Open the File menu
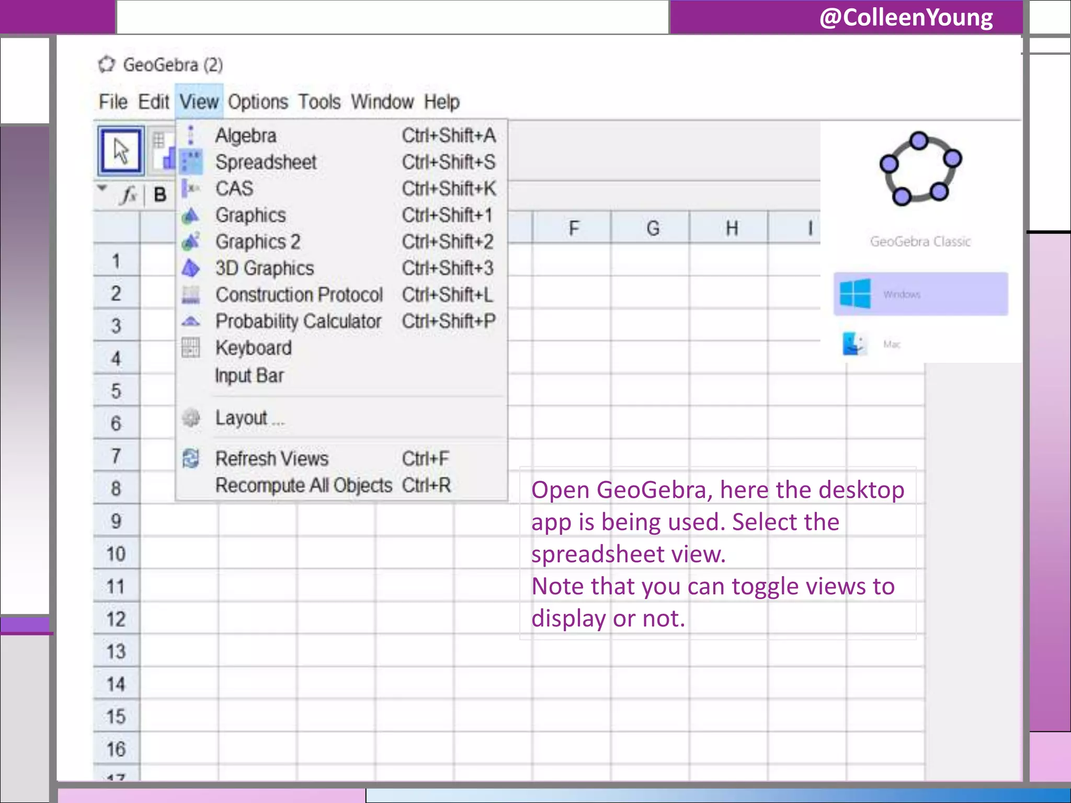Image resolution: width=1071 pixels, height=803 pixels. pyautogui.click(x=113, y=101)
